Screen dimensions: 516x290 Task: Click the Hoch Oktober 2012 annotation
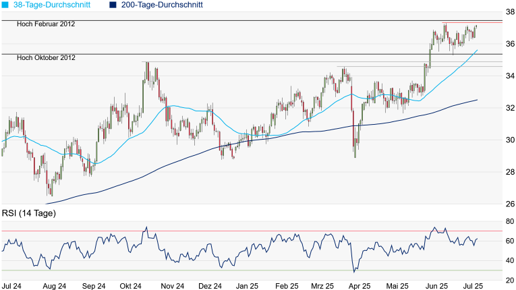[x=46, y=57]
